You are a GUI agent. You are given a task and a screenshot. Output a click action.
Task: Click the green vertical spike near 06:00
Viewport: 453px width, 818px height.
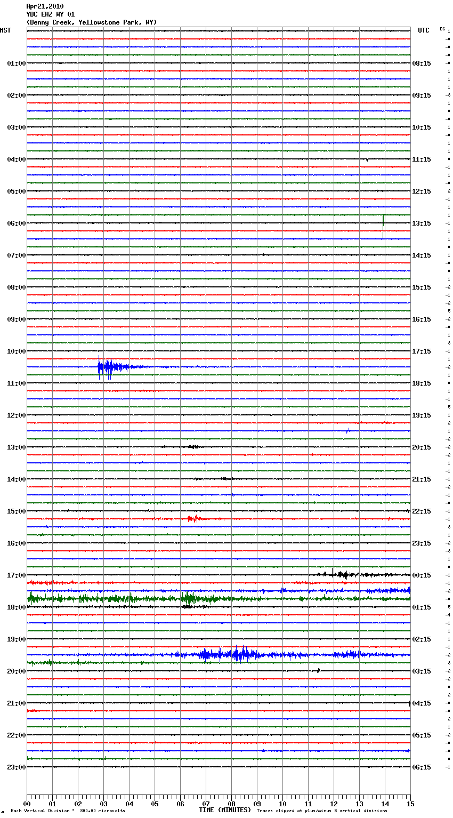point(383,226)
